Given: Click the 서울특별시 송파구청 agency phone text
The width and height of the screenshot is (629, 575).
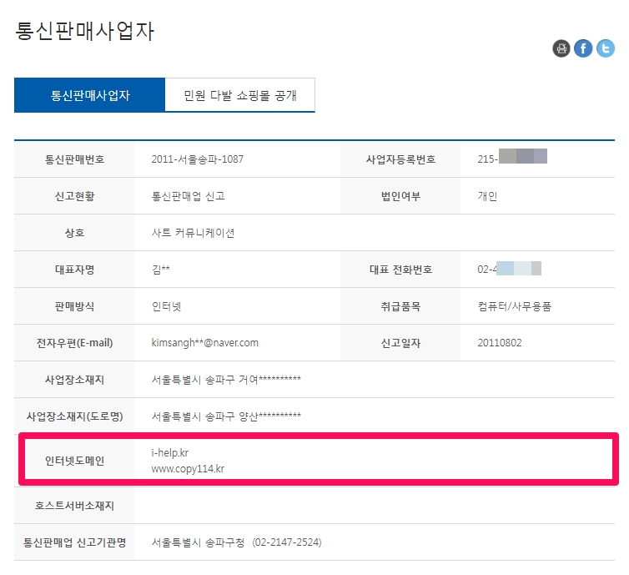Looking at the screenshot, I should click(236, 542).
